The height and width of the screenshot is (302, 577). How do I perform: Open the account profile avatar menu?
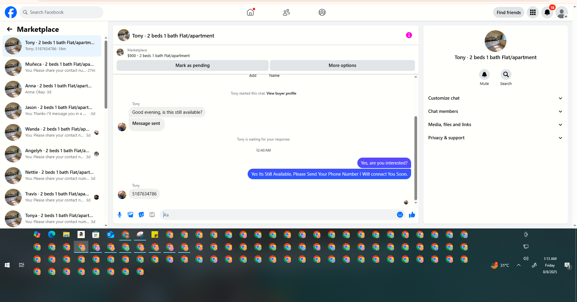point(562,12)
